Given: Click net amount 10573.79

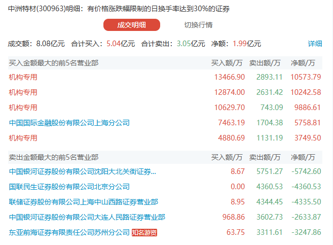Looking at the screenshot, I should 306,77.
